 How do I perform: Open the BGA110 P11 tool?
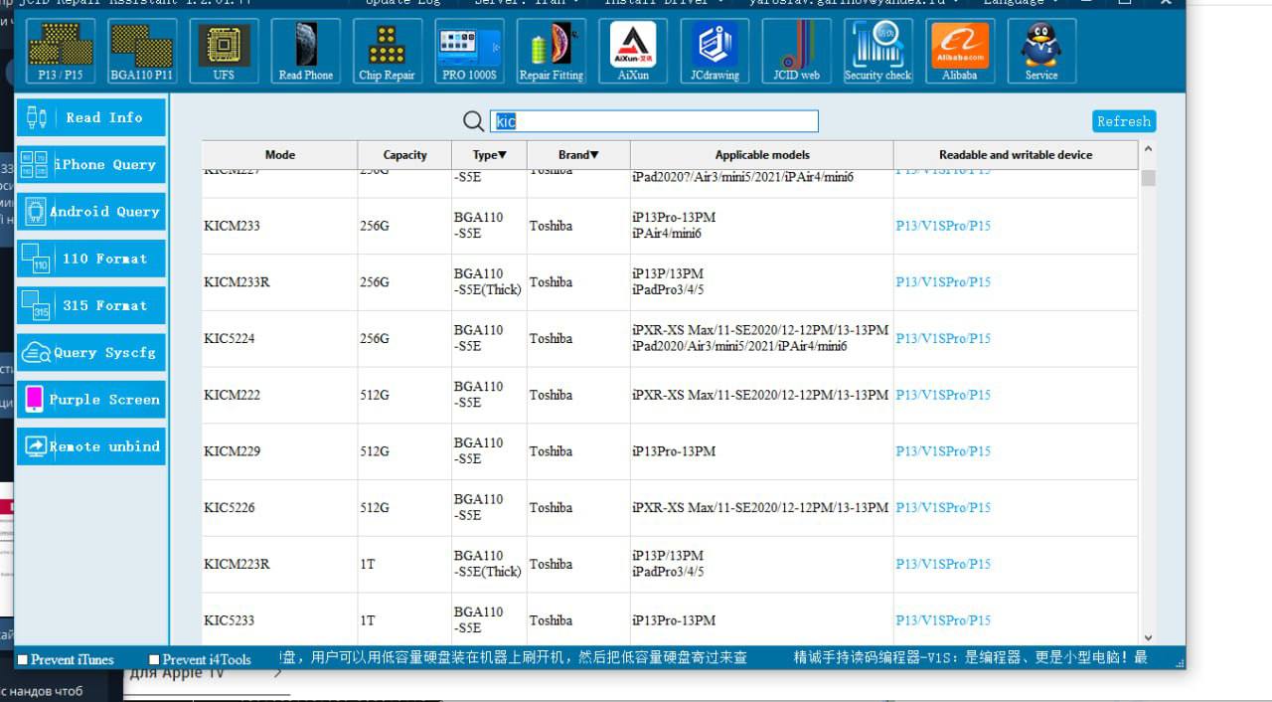click(x=141, y=51)
